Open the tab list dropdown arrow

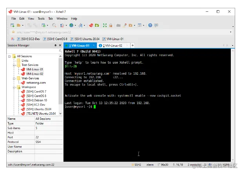click(x=232, y=46)
